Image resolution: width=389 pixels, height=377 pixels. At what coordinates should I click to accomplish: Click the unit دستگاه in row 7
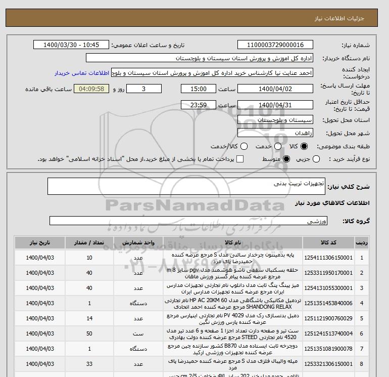click(x=138, y=349)
